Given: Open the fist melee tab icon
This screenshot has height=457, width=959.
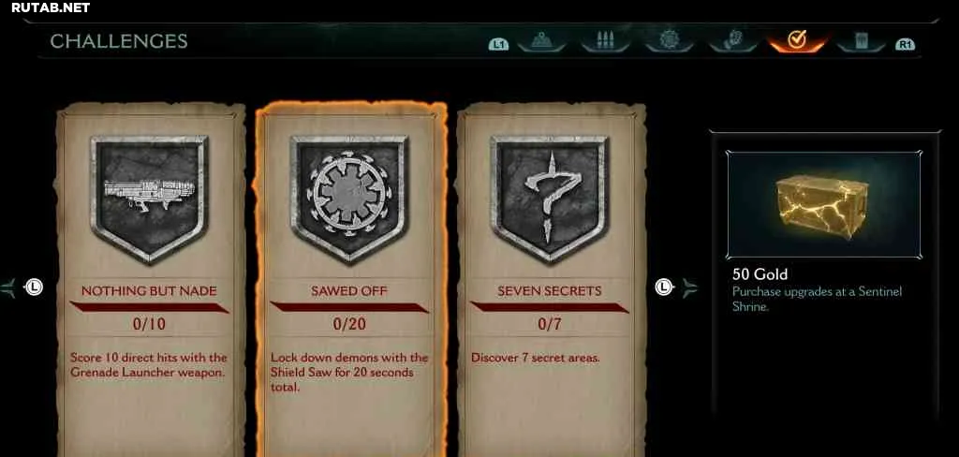Looking at the screenshot, I should point(732,41).
